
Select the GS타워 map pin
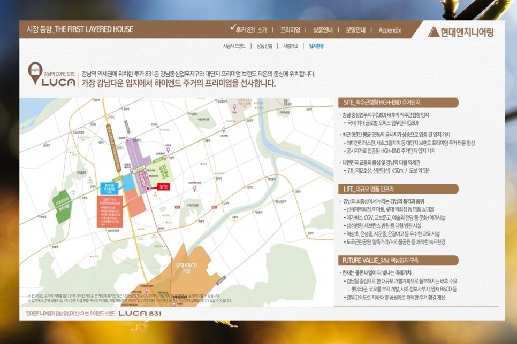pyautogui.click(x=168, y=150)
